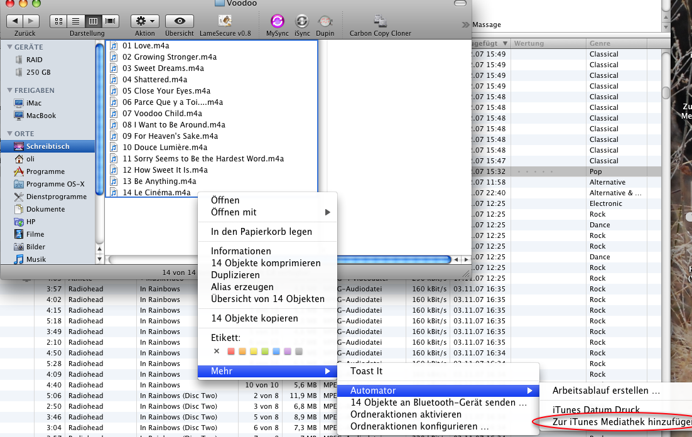Collapse the ORTE sidebar section
The height and width of the screenshot is (437, 692).
point(9,133)
